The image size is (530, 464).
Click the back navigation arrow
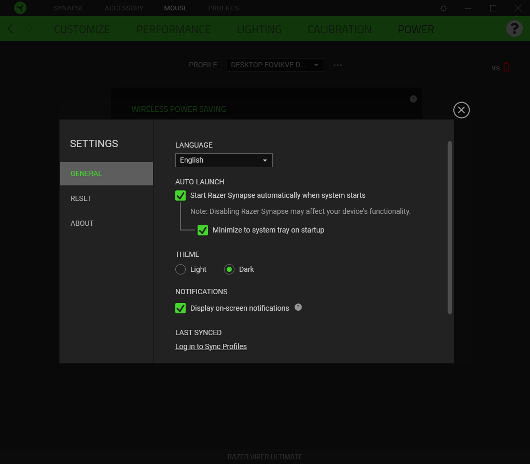10,28
